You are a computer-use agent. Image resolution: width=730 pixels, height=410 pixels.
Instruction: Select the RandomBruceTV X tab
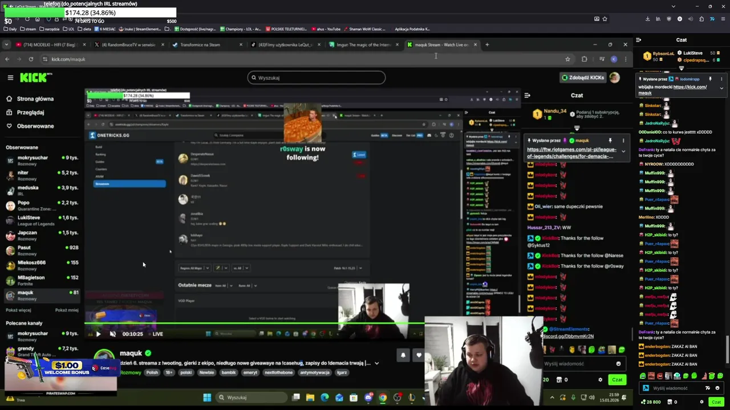point(128,44)
